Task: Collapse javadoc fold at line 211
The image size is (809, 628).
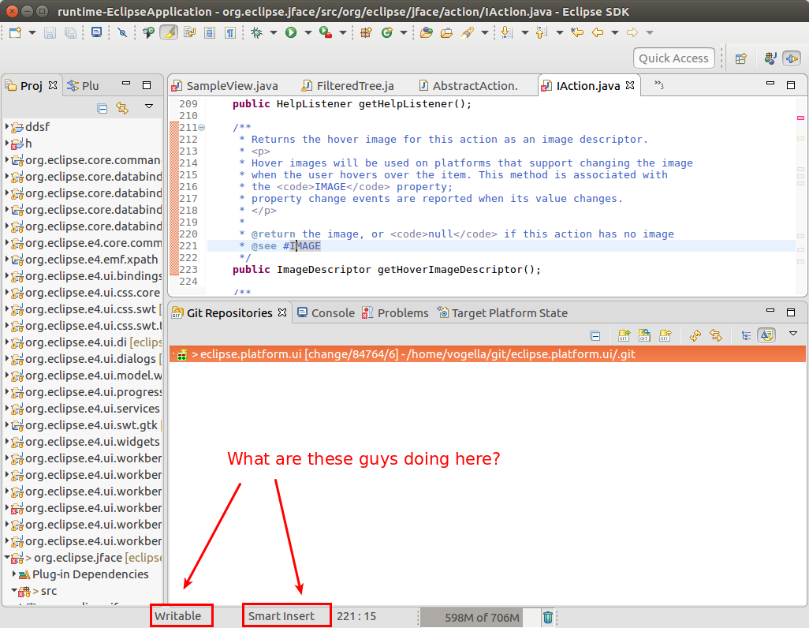Action: [x=202, y=127]
